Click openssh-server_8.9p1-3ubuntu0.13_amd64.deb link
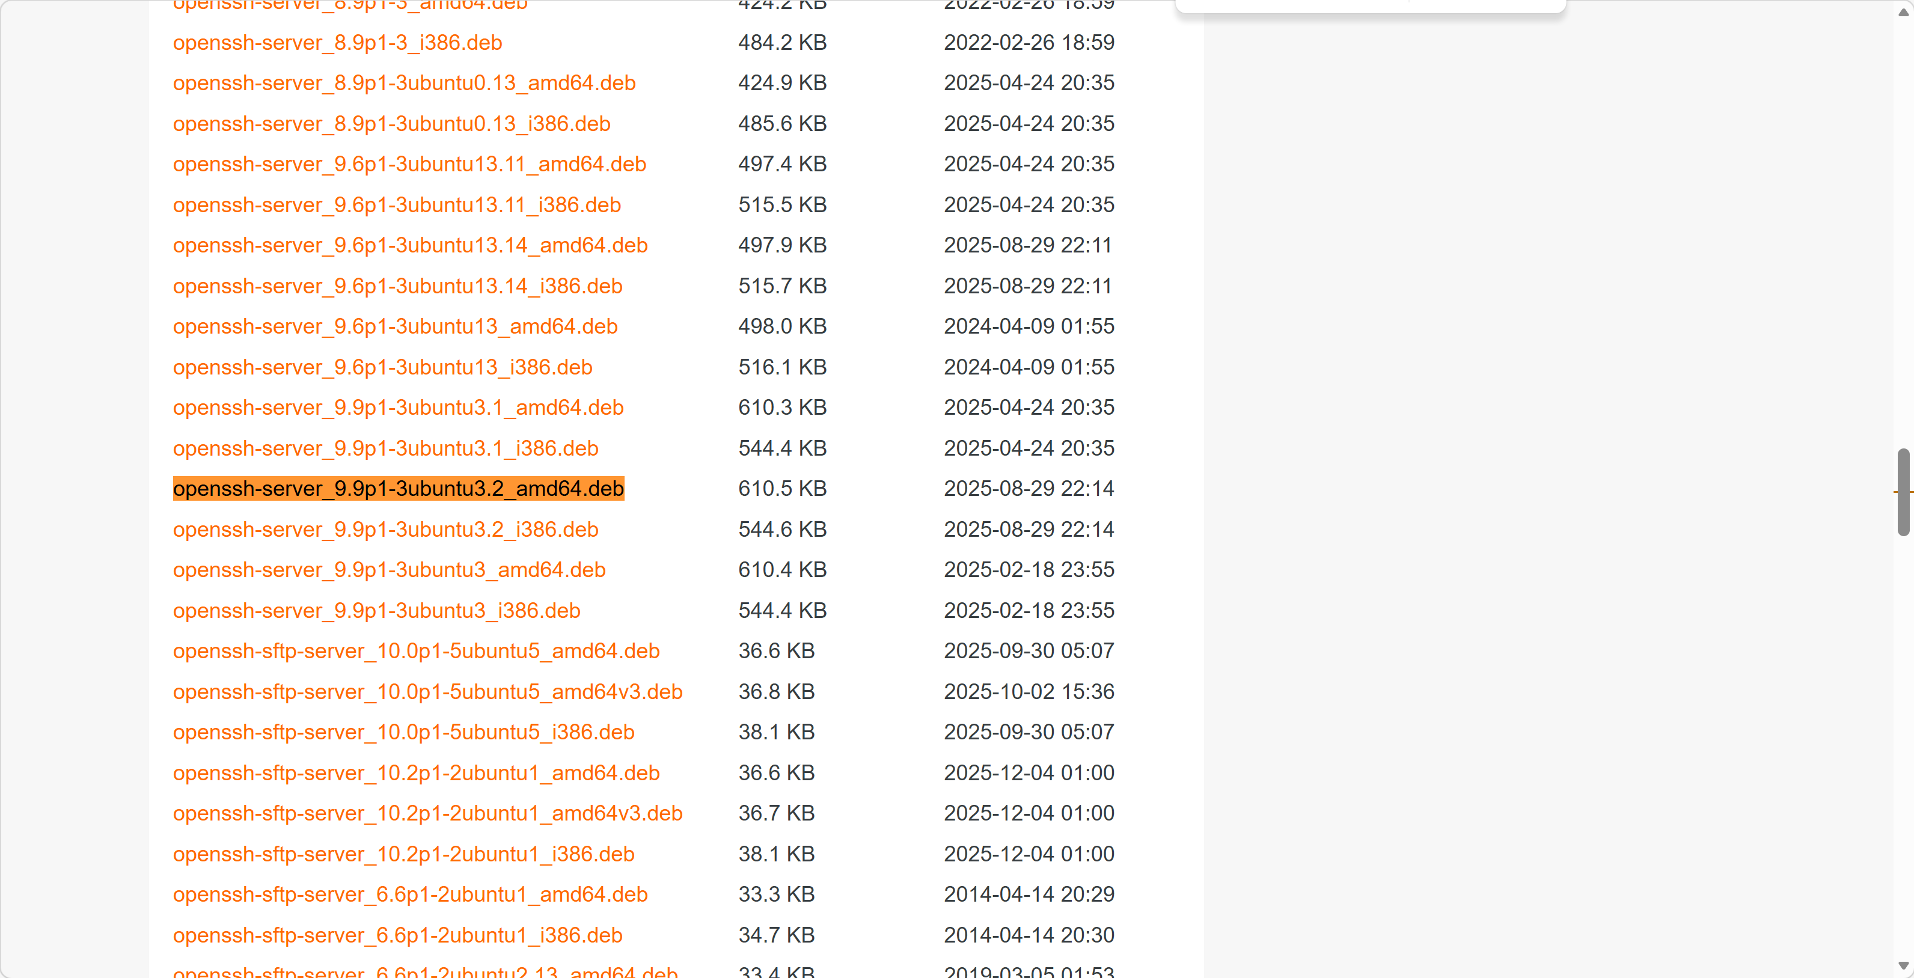Image resolution: width=1914 pixels, height=978 pixels. click(404, 82)
